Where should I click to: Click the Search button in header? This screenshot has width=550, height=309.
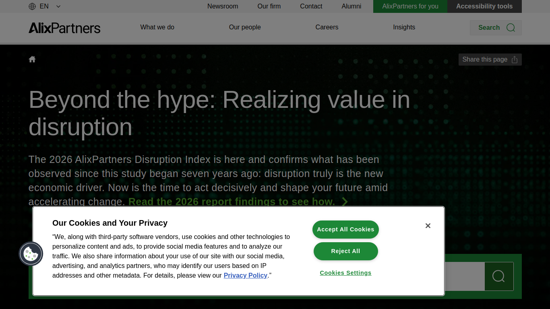(496, 28)
